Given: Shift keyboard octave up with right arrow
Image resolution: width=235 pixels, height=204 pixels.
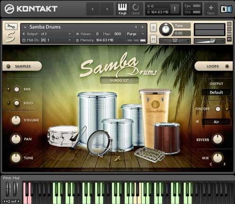Looking at the screenshot, I should pos(18,201).
